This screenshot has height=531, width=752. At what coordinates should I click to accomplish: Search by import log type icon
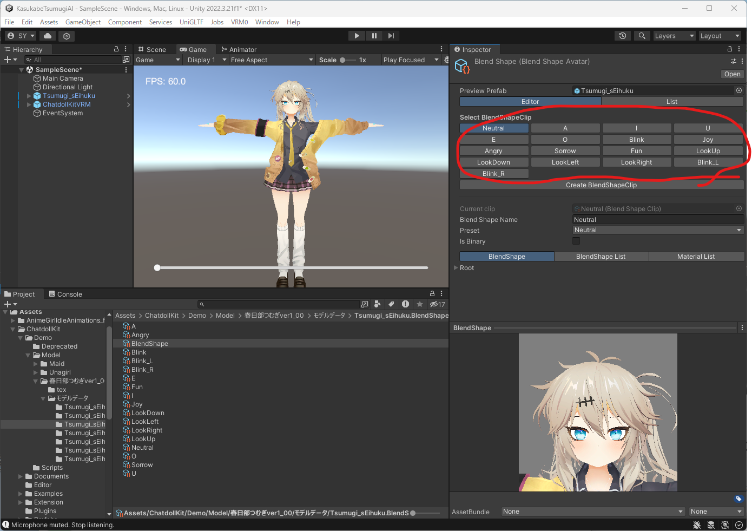(405, 304)
